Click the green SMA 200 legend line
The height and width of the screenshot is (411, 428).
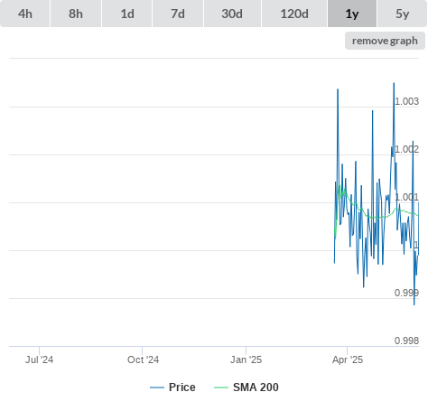221,388
